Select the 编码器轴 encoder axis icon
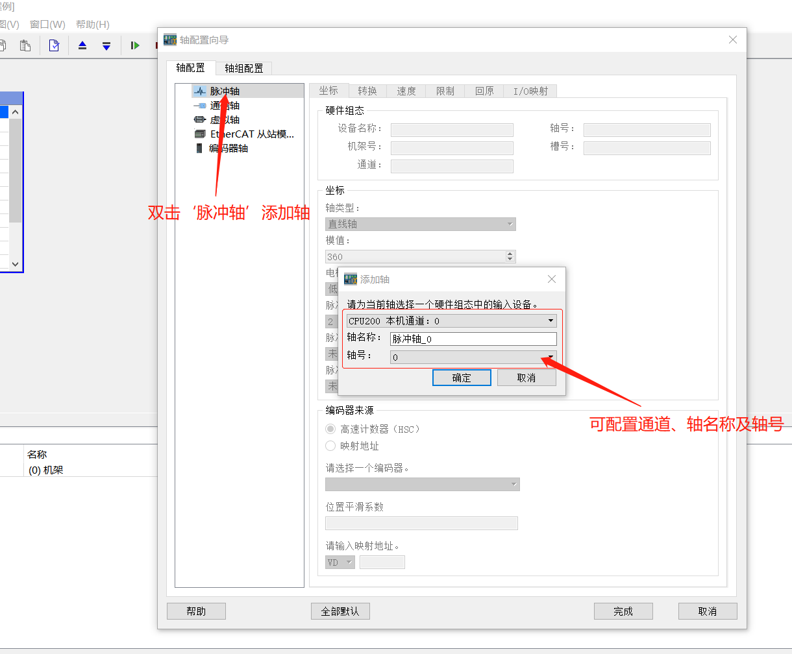This screenshot has height=654, width=792. pos(199,147)
